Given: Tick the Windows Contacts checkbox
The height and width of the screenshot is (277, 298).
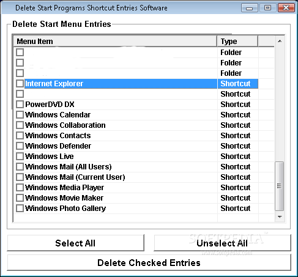Looking at the screenshot, I should coord(20,135).
